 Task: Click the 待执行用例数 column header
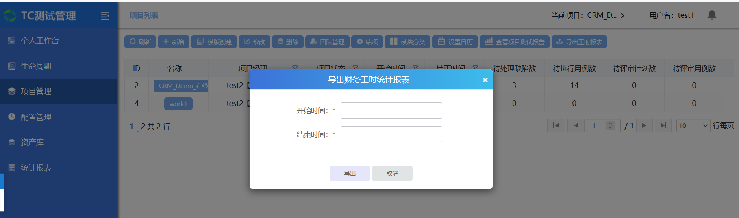click(574, 69)
